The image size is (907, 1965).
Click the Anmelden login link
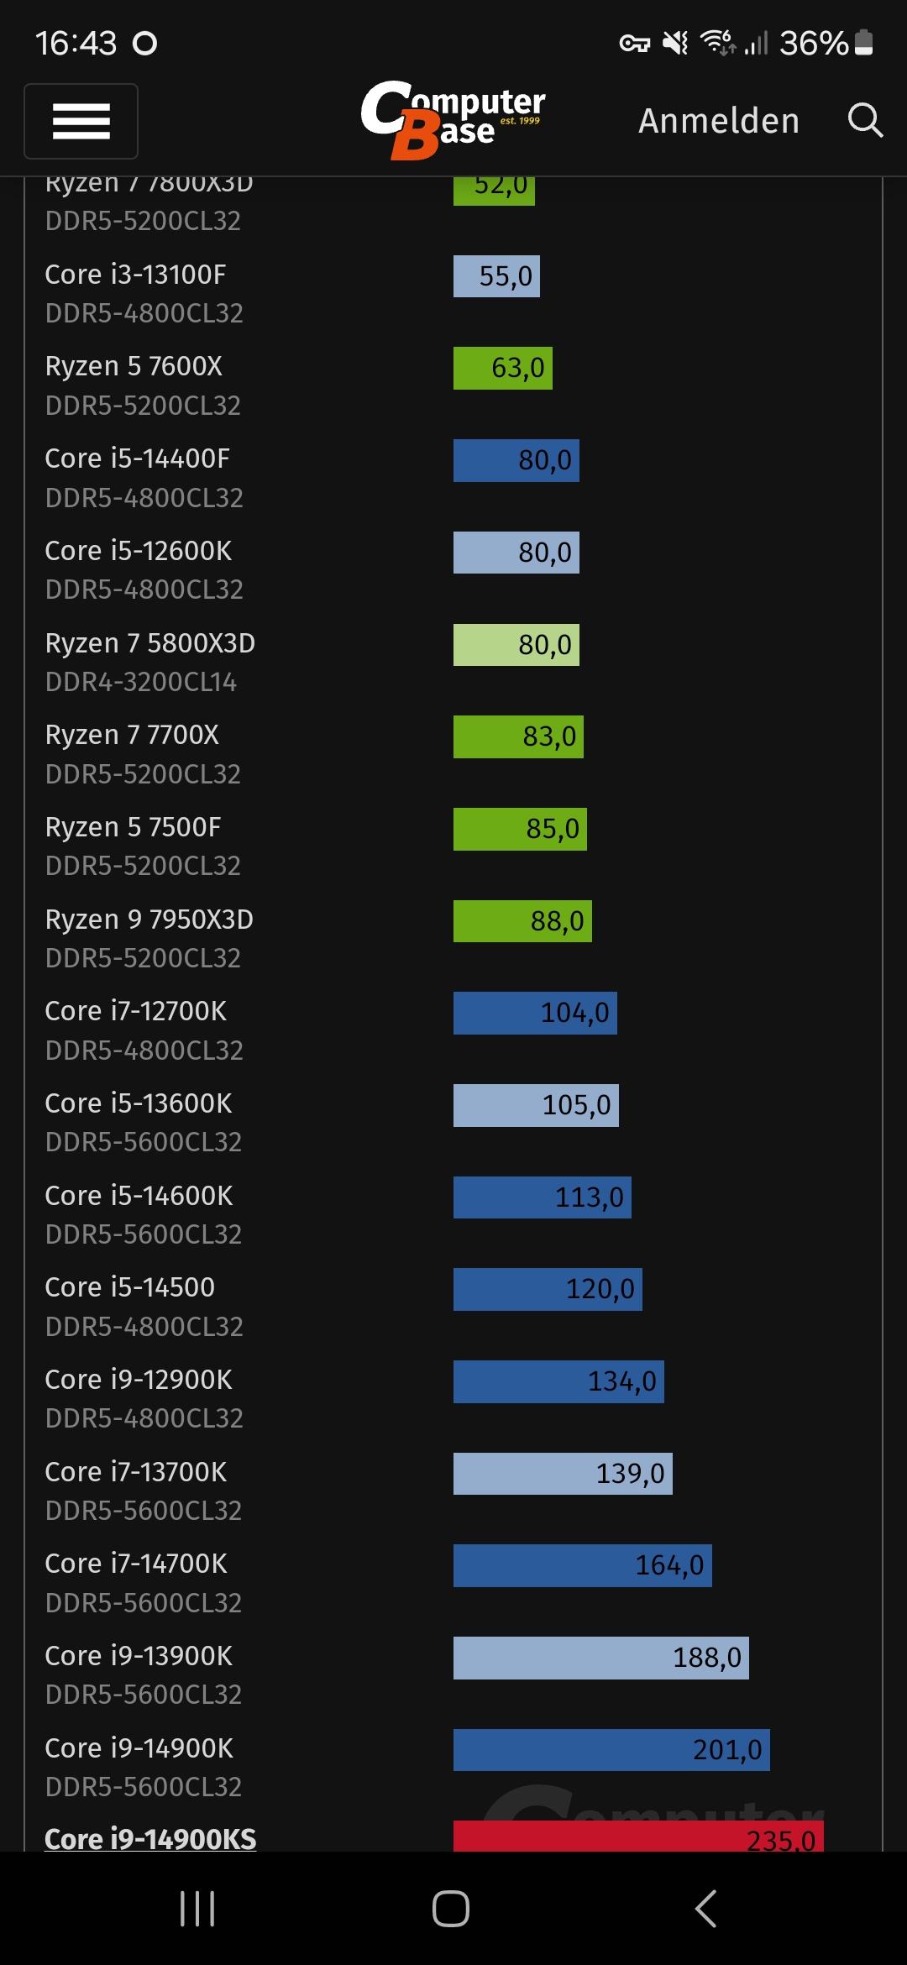pos(718,121)
